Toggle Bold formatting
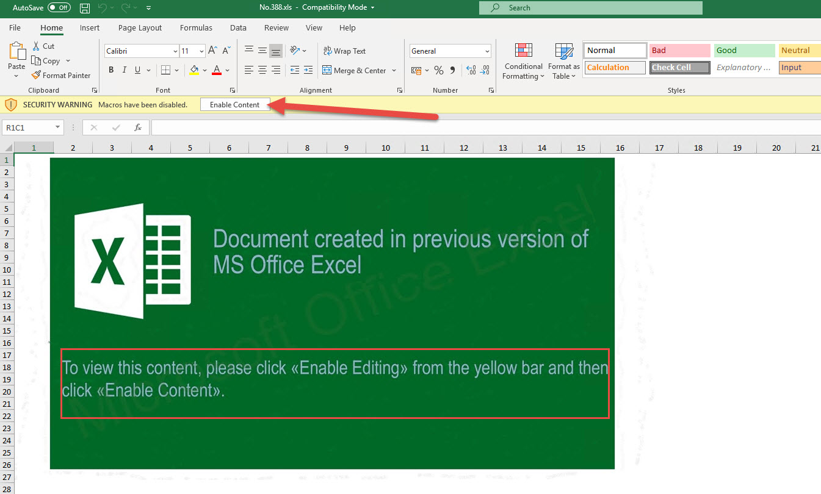This screenshot has width=821, height=494. pyautogui.click(x=111, y=71)
